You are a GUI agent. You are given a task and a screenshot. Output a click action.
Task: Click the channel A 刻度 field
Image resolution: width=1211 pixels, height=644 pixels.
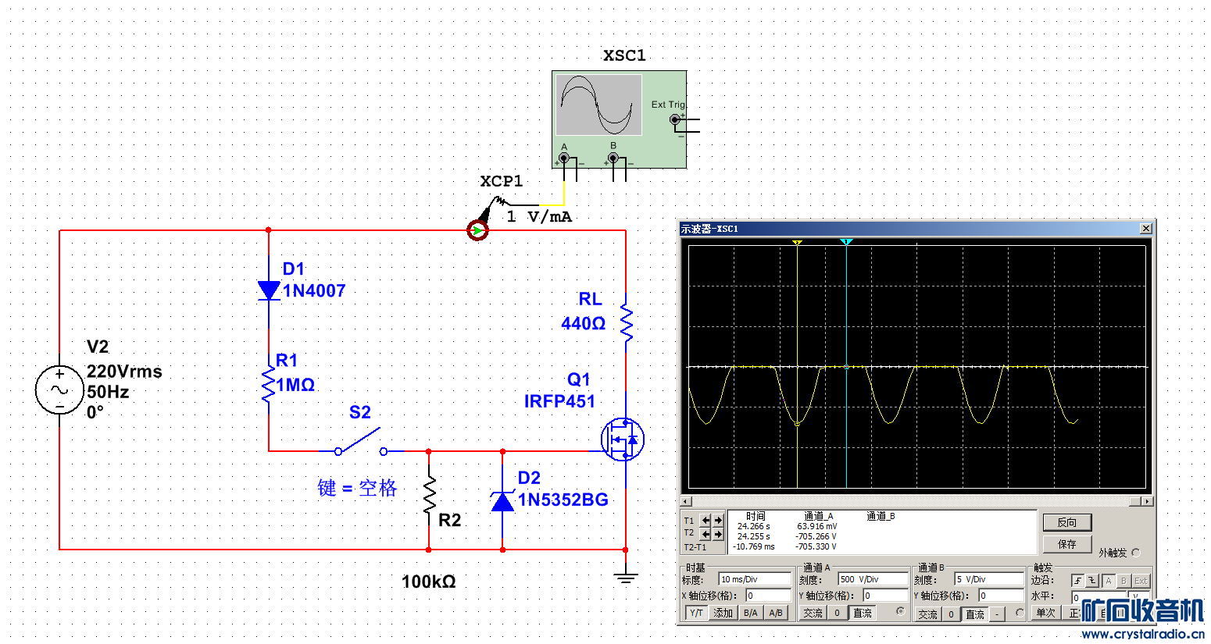pyautogui.click(x=873, y=579)
